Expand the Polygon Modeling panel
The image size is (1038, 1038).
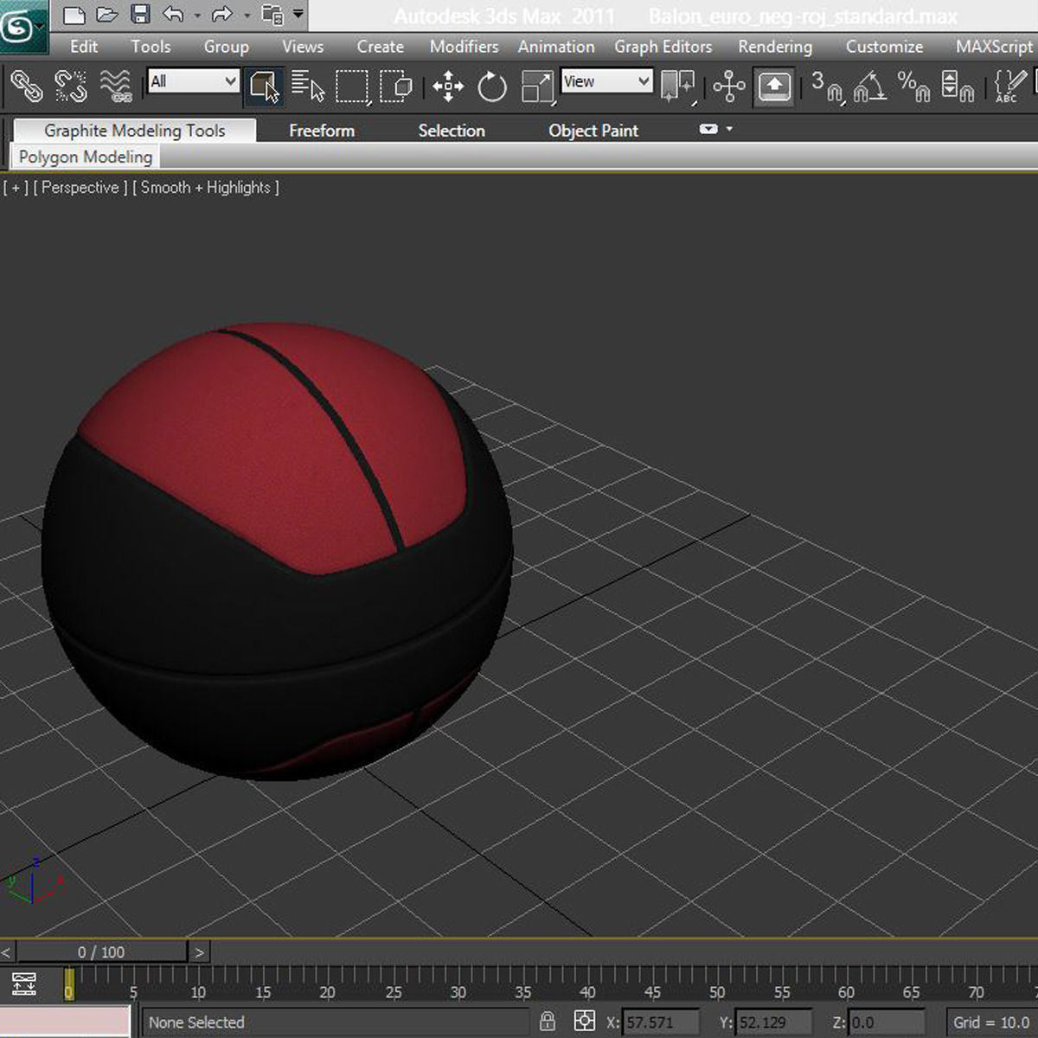(x=85, y=157)
